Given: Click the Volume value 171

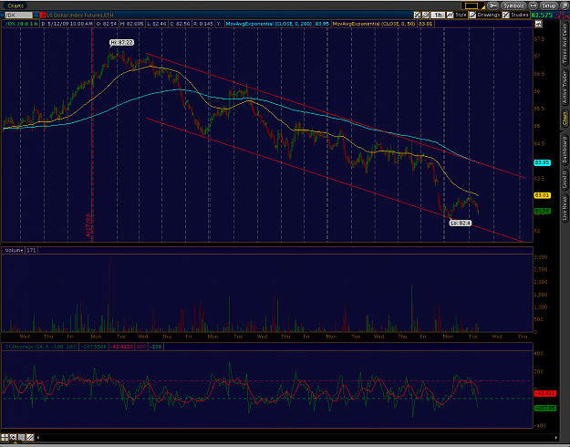Looking at the screenshot, I should pyautogui.click(x=31, y=250).
